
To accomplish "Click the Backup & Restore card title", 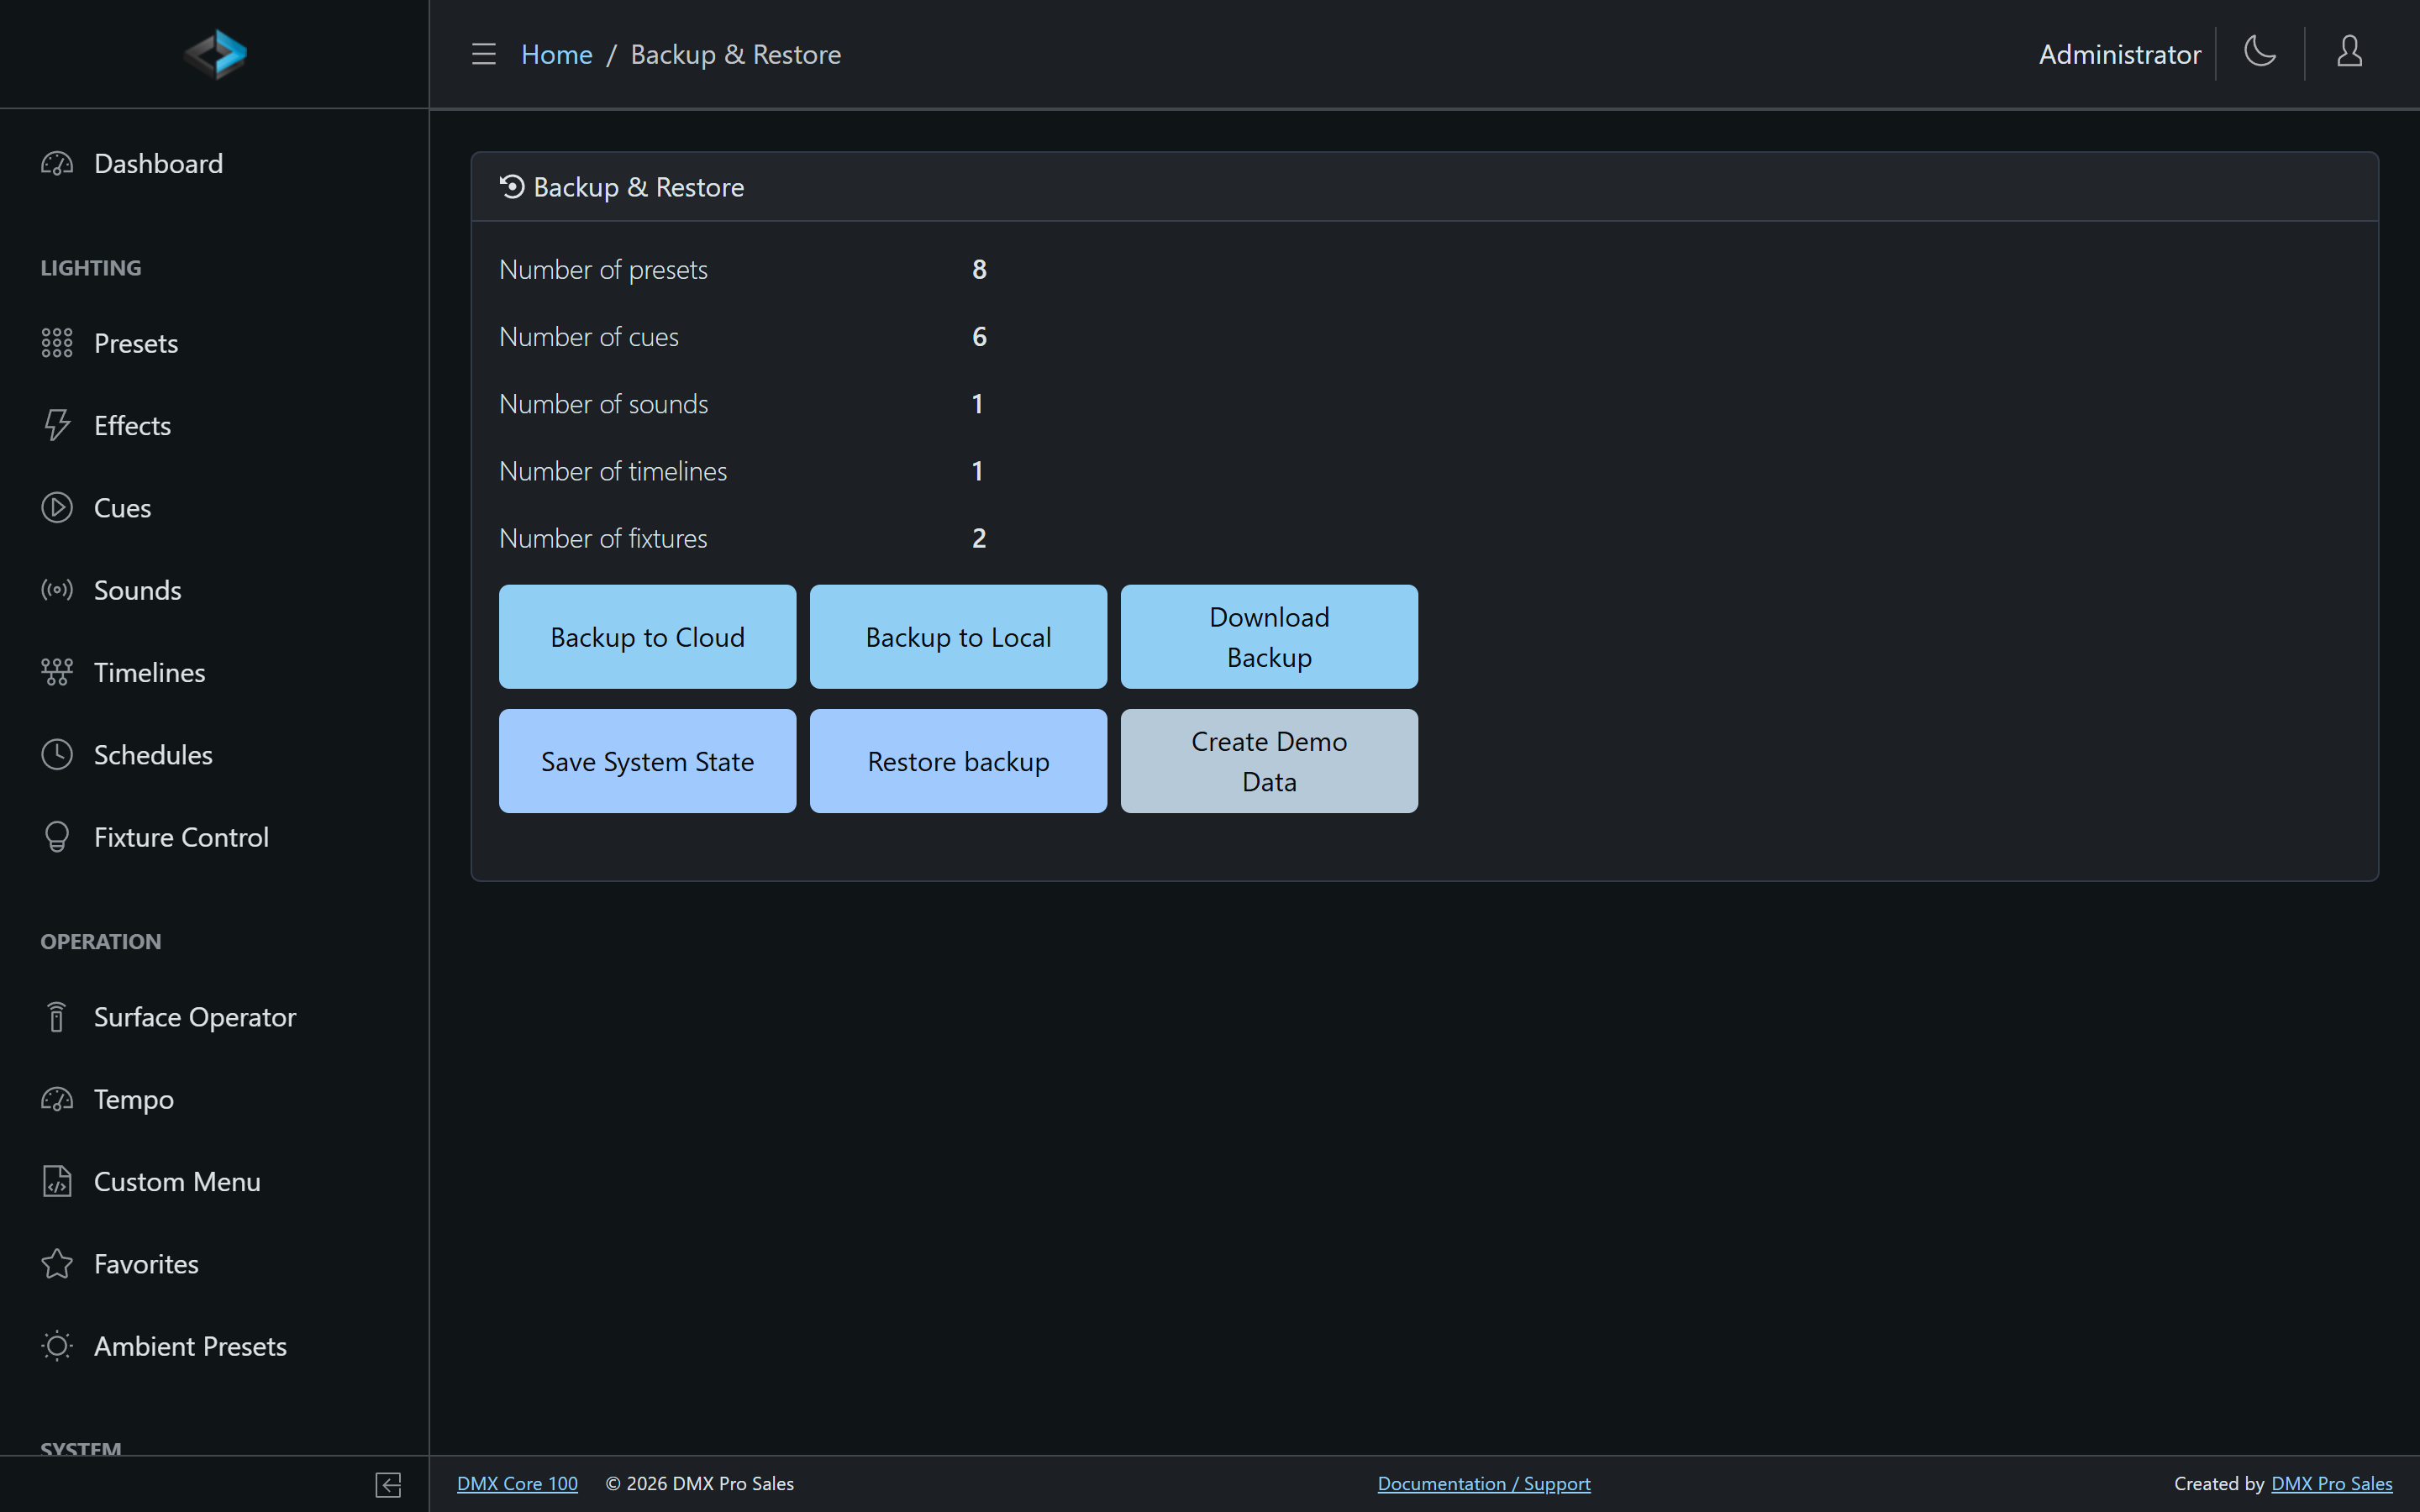I will 639,187.
